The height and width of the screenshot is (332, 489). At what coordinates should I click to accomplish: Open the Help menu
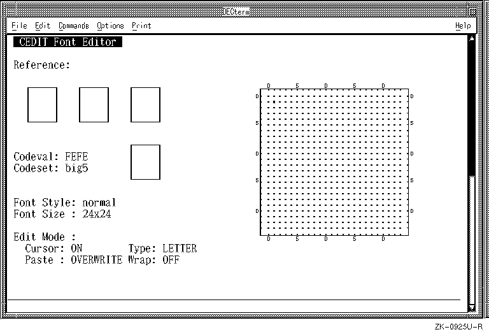(463, 25)
